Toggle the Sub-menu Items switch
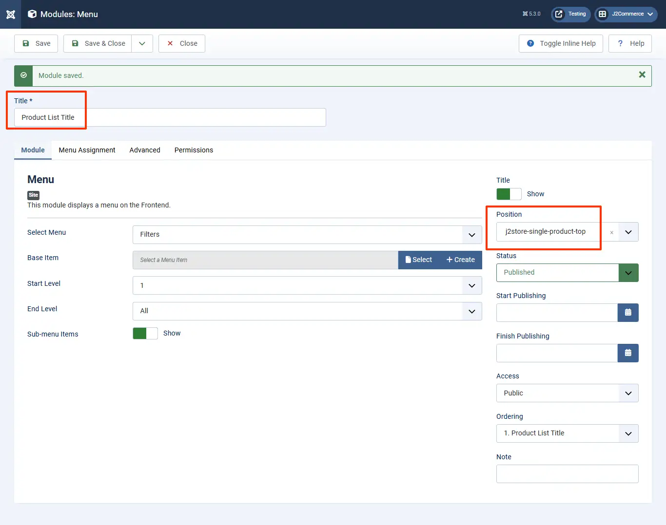Screen dimensions: 666x525 (145, 333)
